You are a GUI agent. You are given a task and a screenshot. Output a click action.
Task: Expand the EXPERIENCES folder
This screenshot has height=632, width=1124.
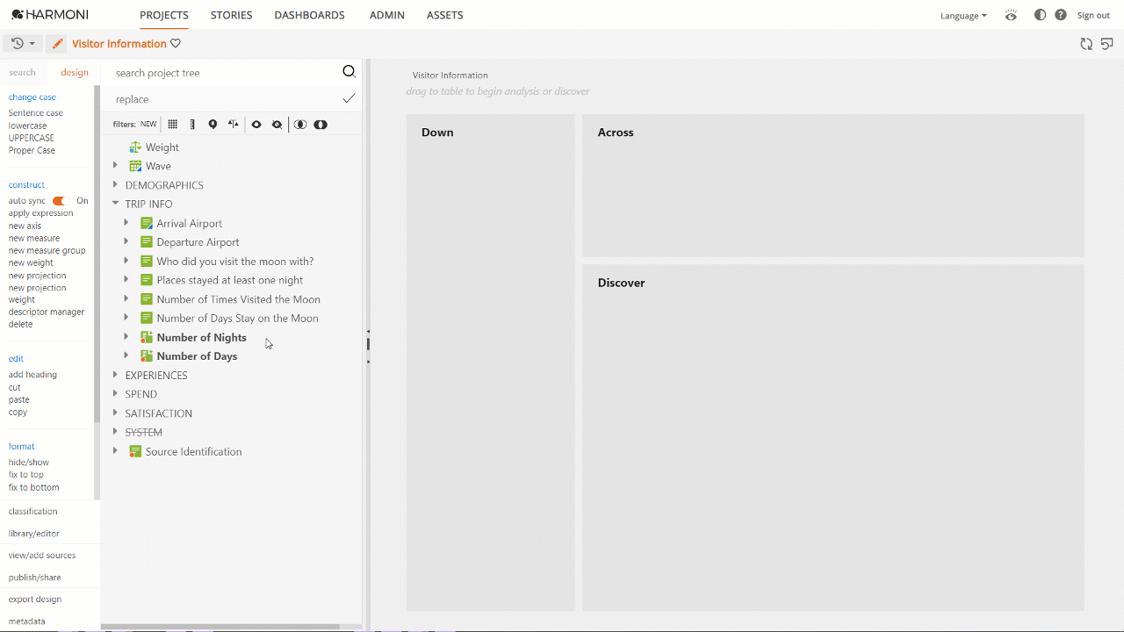pos(115,375)
